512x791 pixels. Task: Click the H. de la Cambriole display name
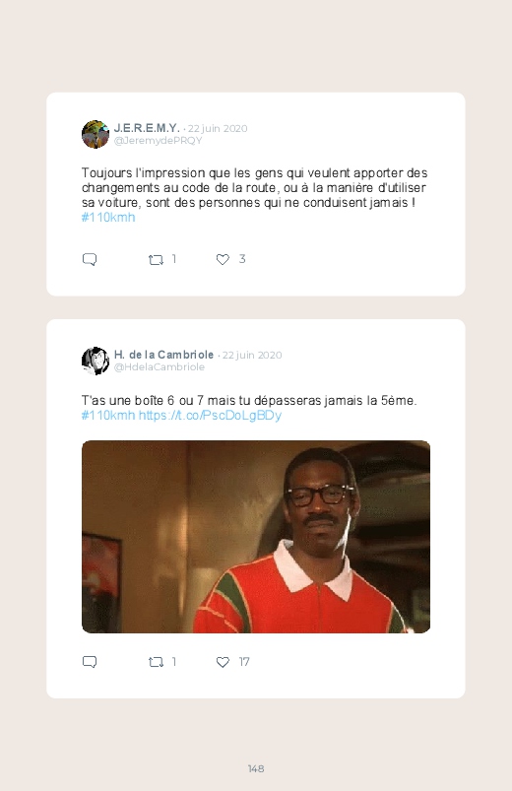[x=164, y=355]
